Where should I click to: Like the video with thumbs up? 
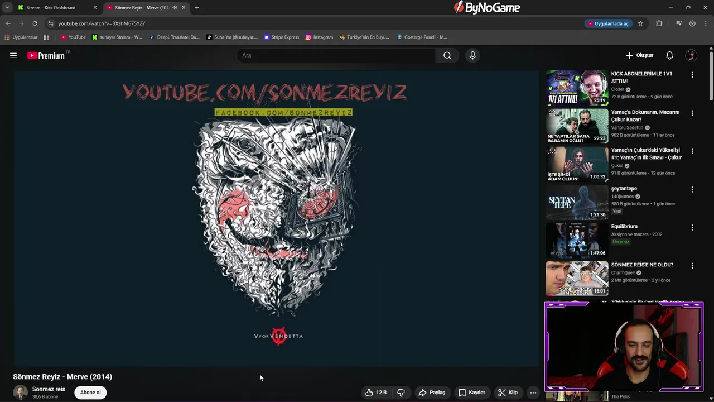[376, 393]
